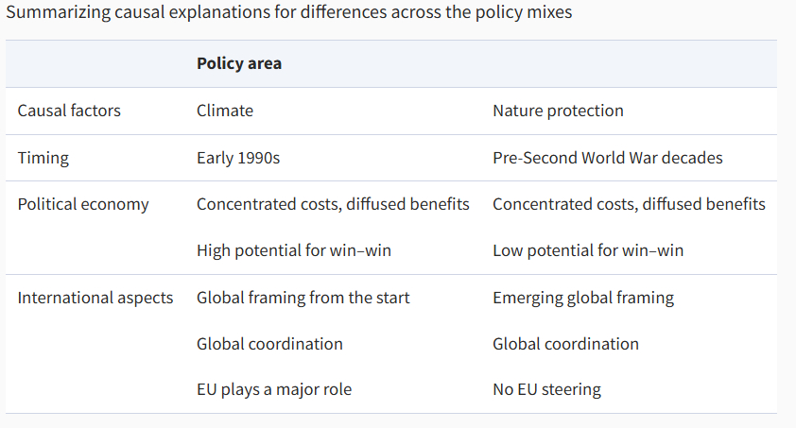Click the 'Early 1990s' cell
The width and height of the screenshot is (796, 428).
coord(238,158)
